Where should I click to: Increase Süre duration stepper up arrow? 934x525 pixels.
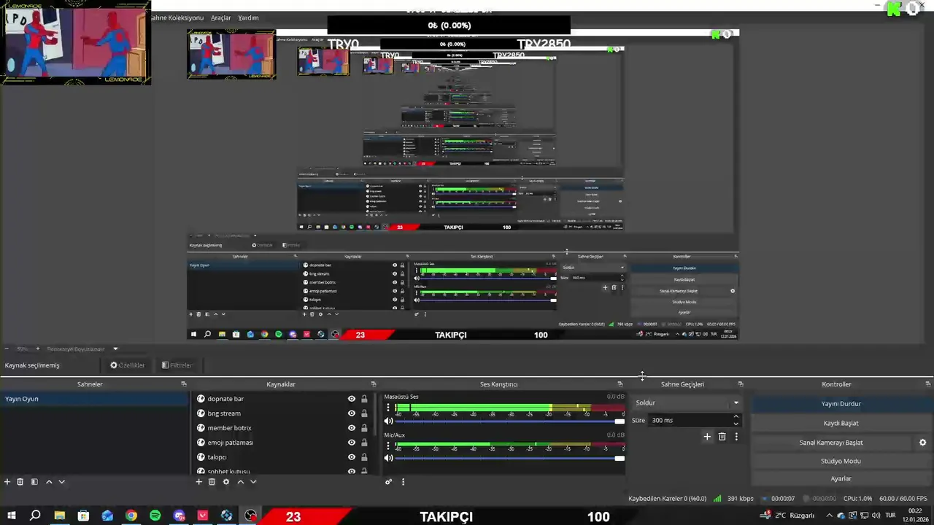[x=736, y=417]
